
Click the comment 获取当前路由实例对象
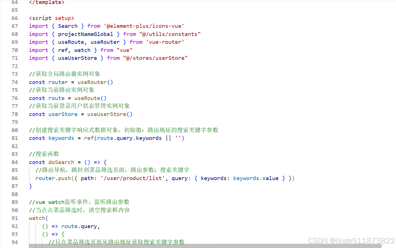[x=62, y=90]
